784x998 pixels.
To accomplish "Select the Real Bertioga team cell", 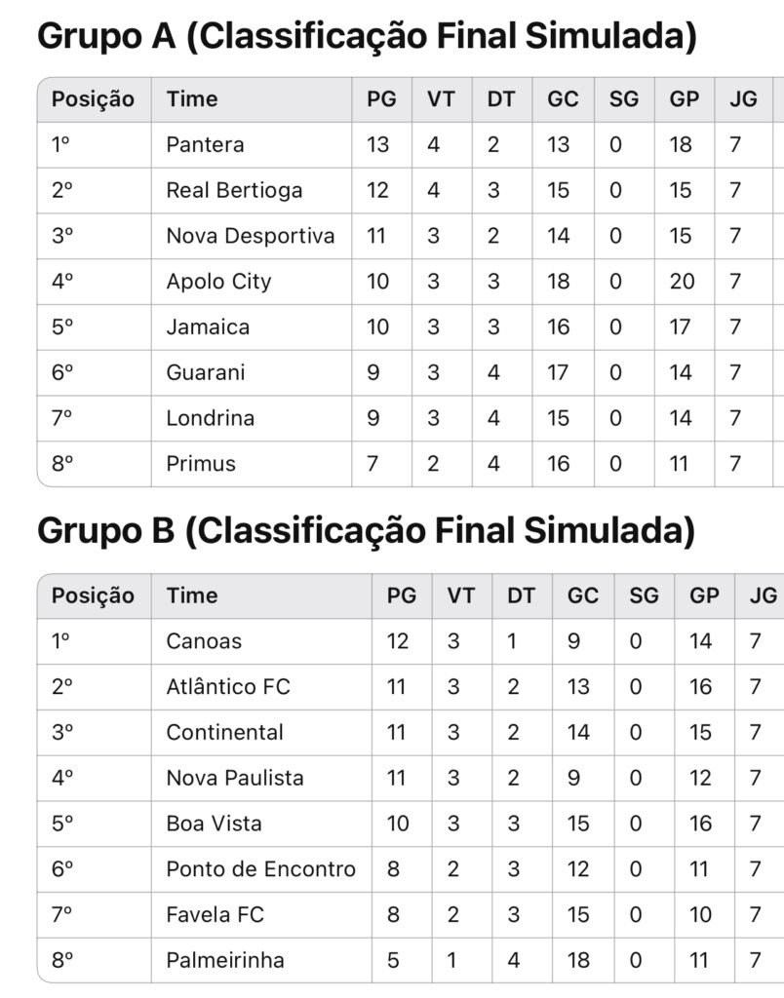I will point(234,190).
